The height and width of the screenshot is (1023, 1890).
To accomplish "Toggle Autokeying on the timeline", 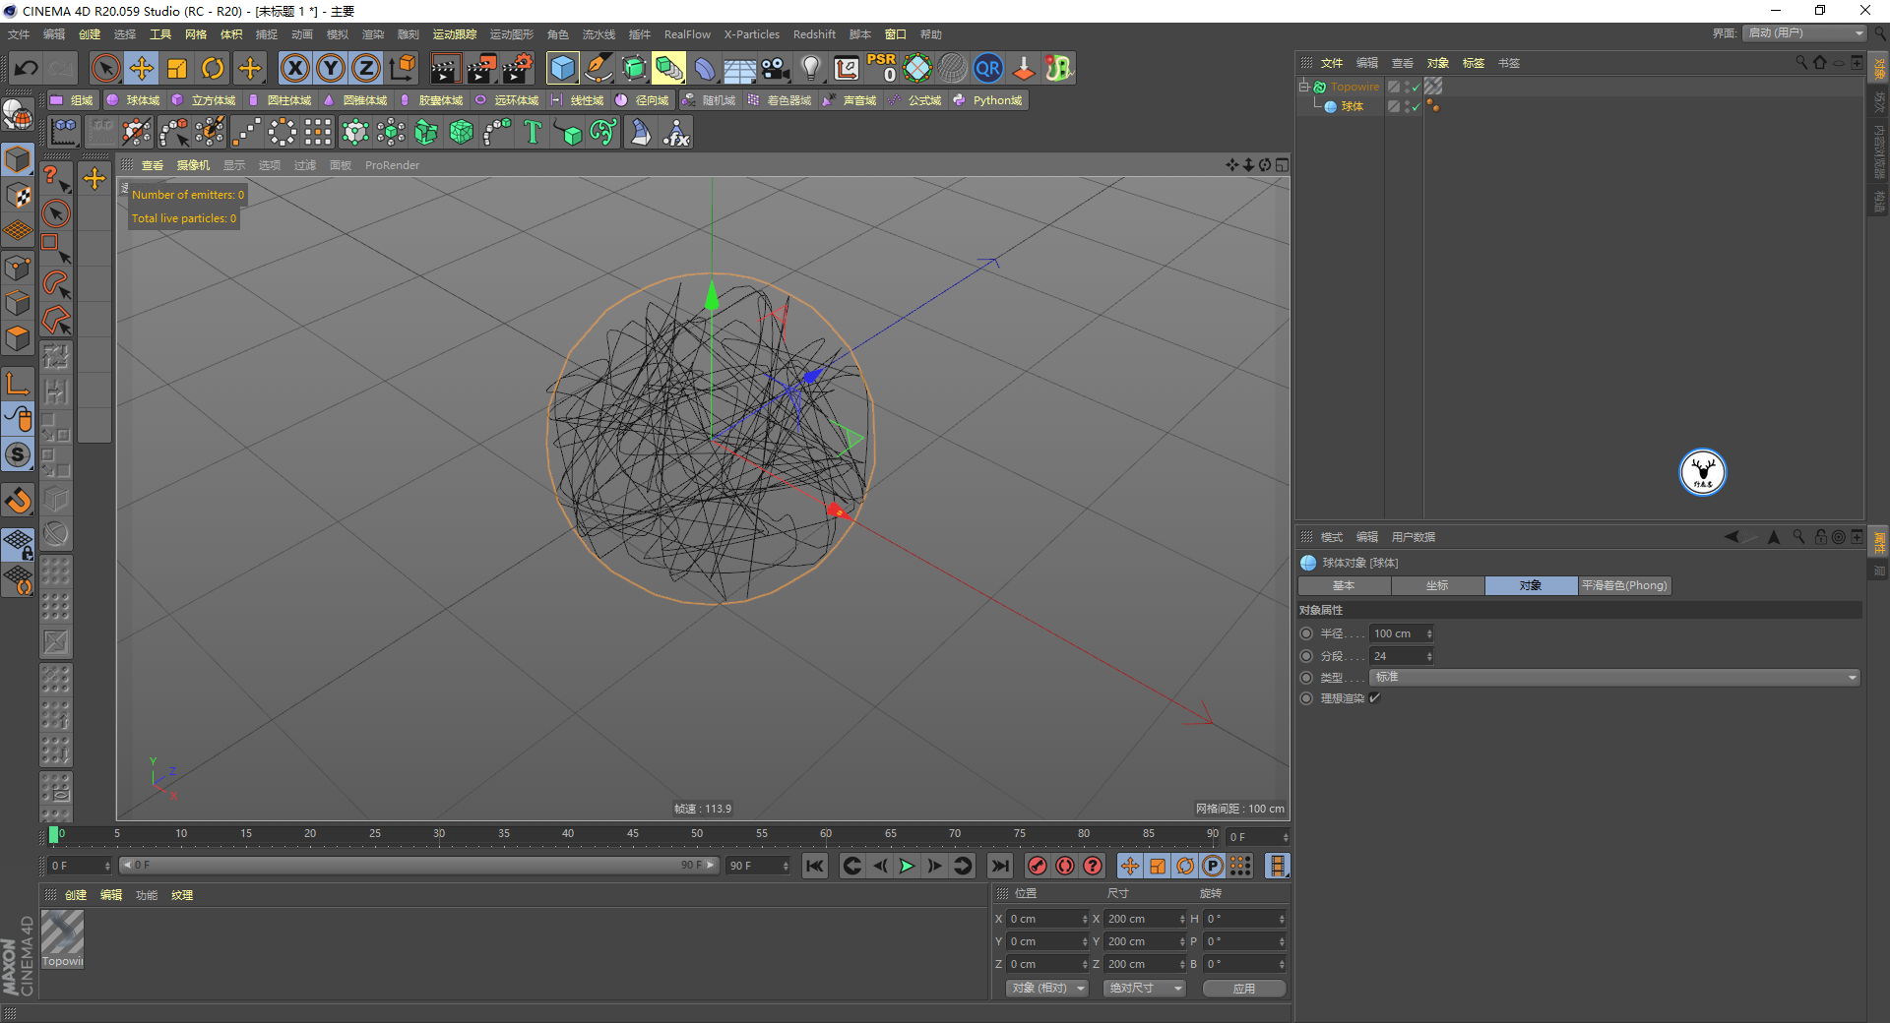I will coord(1065,866).
